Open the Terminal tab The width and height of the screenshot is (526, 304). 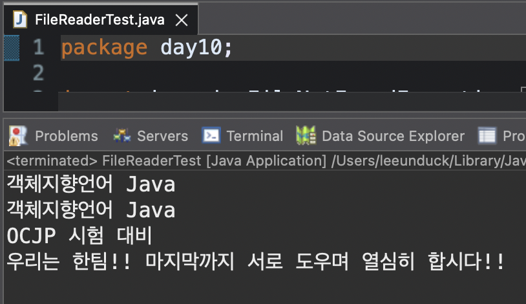click(243, 136)
